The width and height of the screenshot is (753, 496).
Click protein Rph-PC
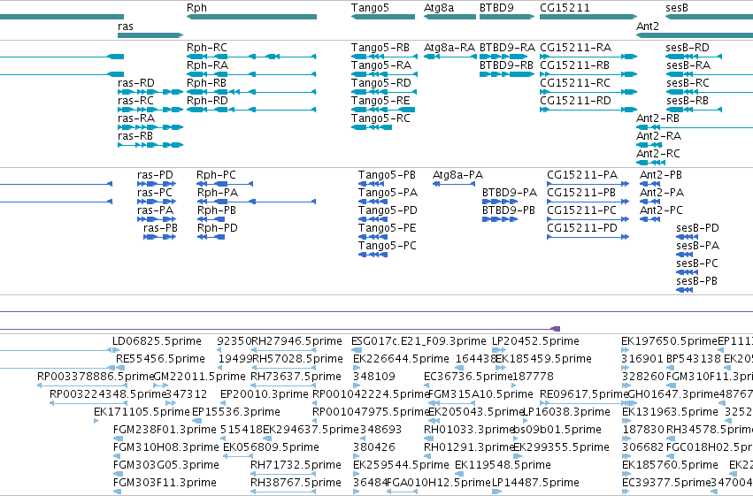[x=225, y=184]
